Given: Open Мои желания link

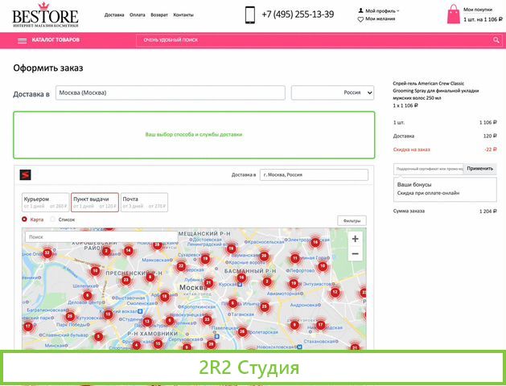Looking at the screenshot, I should [381, 19].
